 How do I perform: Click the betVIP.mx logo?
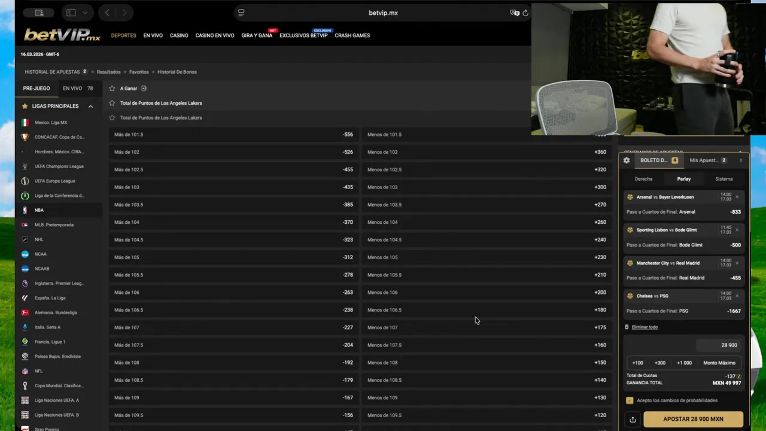[62, 35]
